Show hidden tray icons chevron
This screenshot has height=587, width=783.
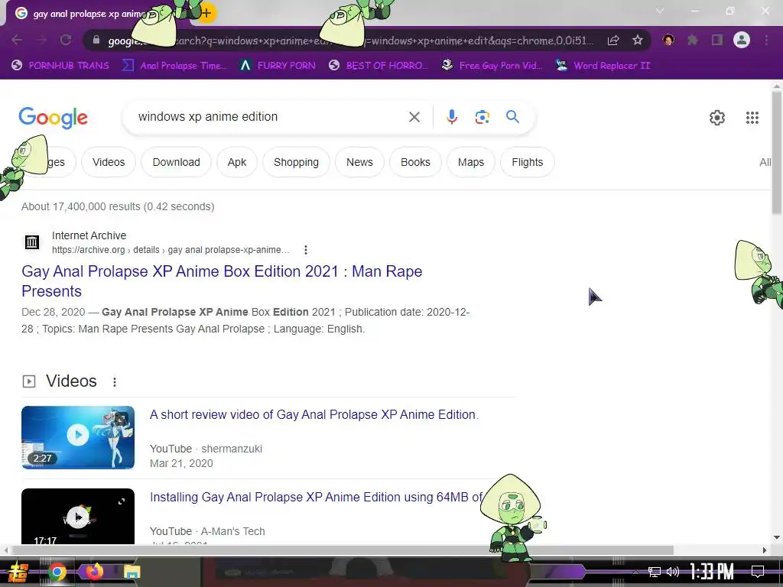635,572
